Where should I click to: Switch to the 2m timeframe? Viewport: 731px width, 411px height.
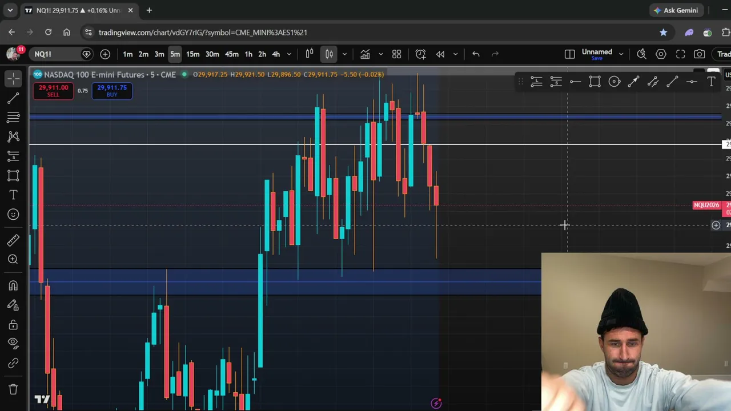(143, 54)
